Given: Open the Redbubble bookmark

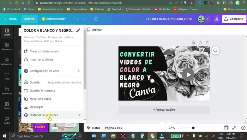Looking at the screenshot, I should [163, 9].
